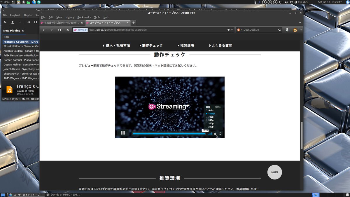Open the browser File menu
The image size is (350, 197).
click(x=43, y=17)
